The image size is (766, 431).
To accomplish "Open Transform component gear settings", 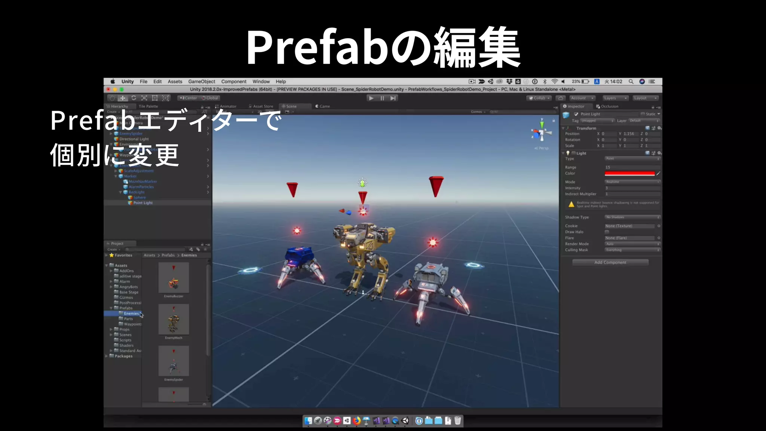I will pos(659,128).
